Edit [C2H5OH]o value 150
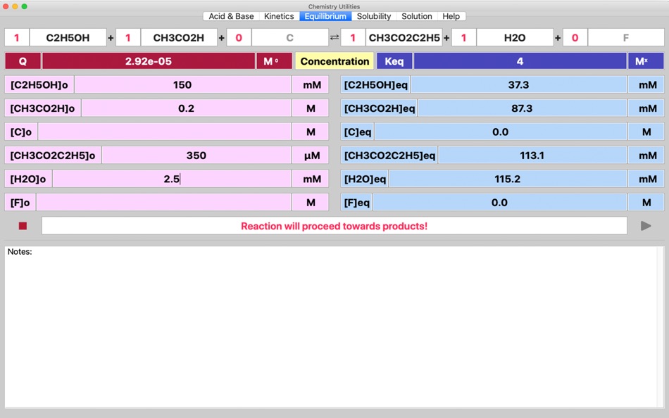 click(182, 84)
